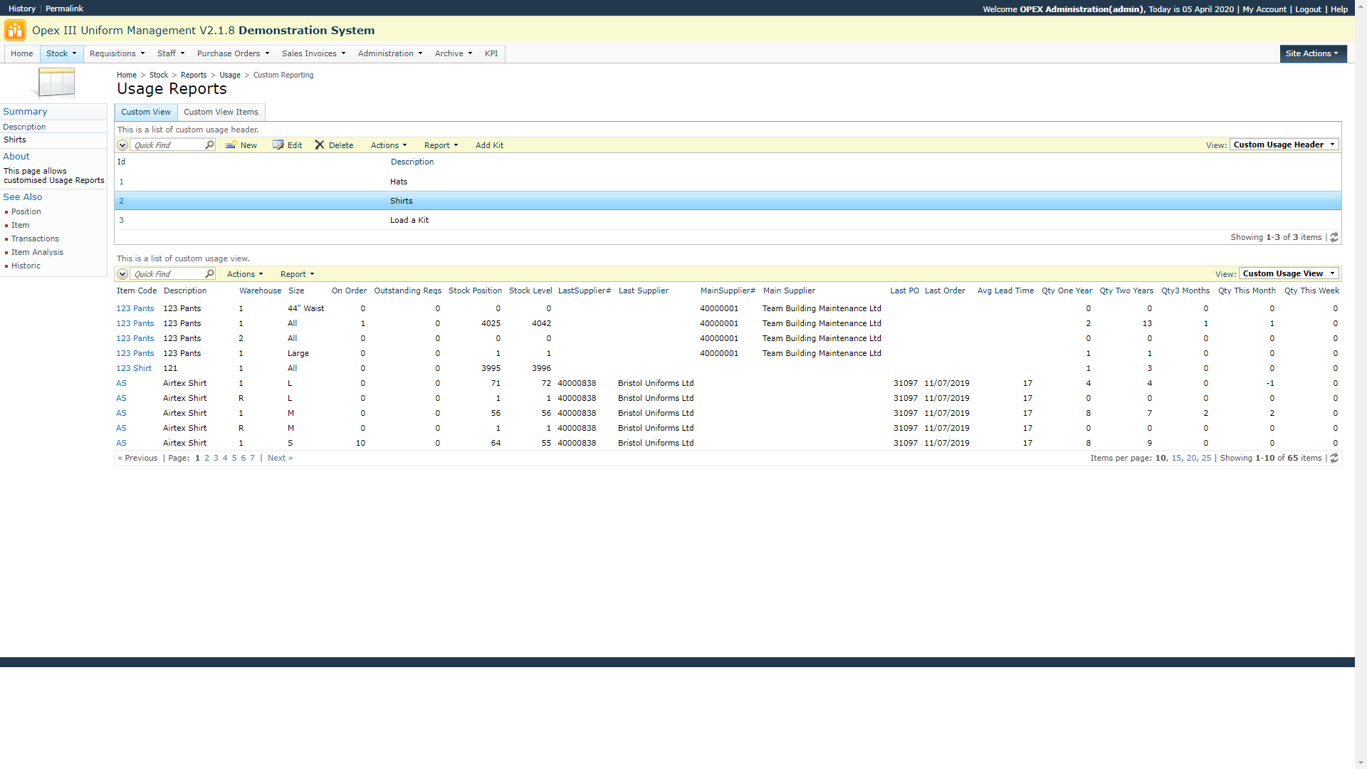The height and width of the screenshot is (769, 1367).
Task: Click the Delete X icon
Action: pos(320,145)
